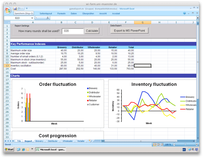Click the Calculate button

coord(92,31)
